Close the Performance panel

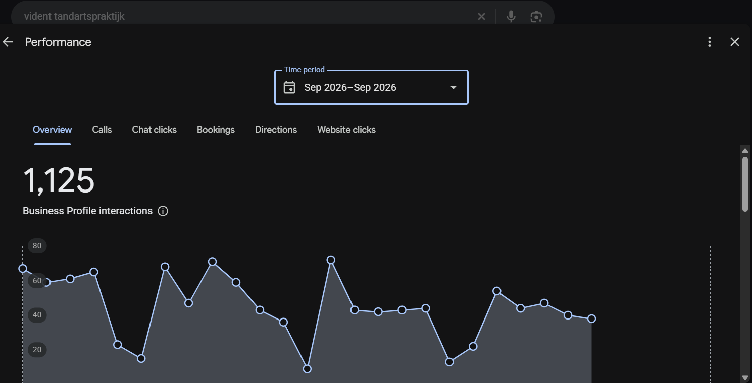click(x=735, y=42)
